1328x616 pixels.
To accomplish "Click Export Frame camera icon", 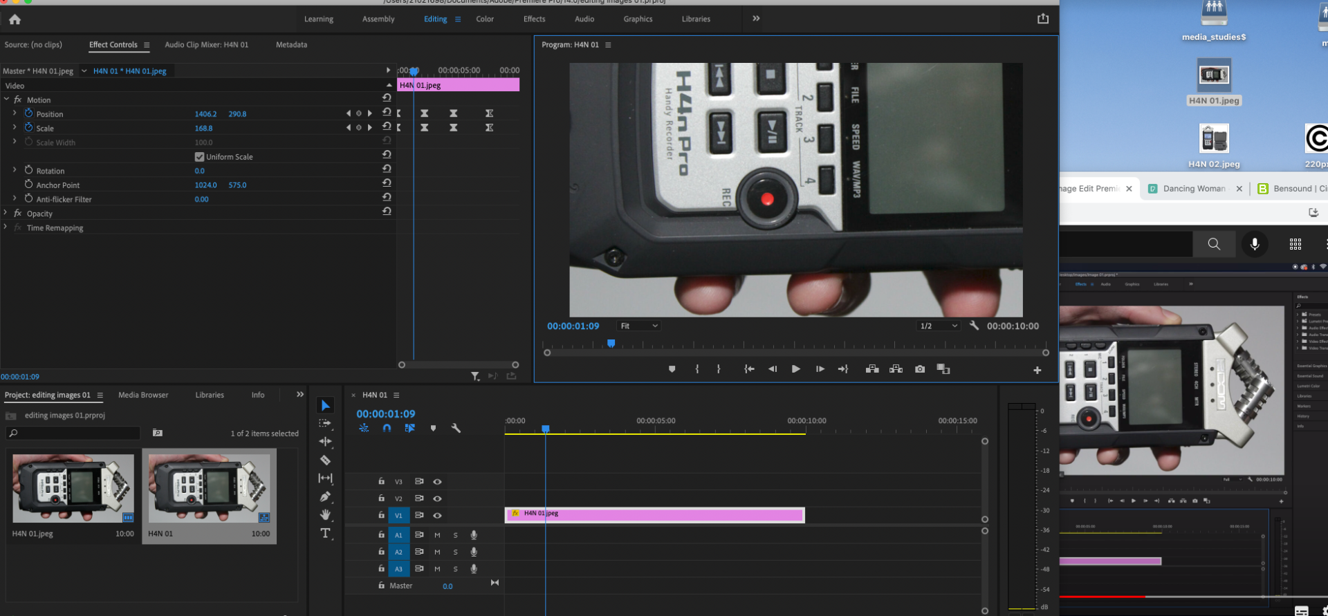I will point(920,369).
